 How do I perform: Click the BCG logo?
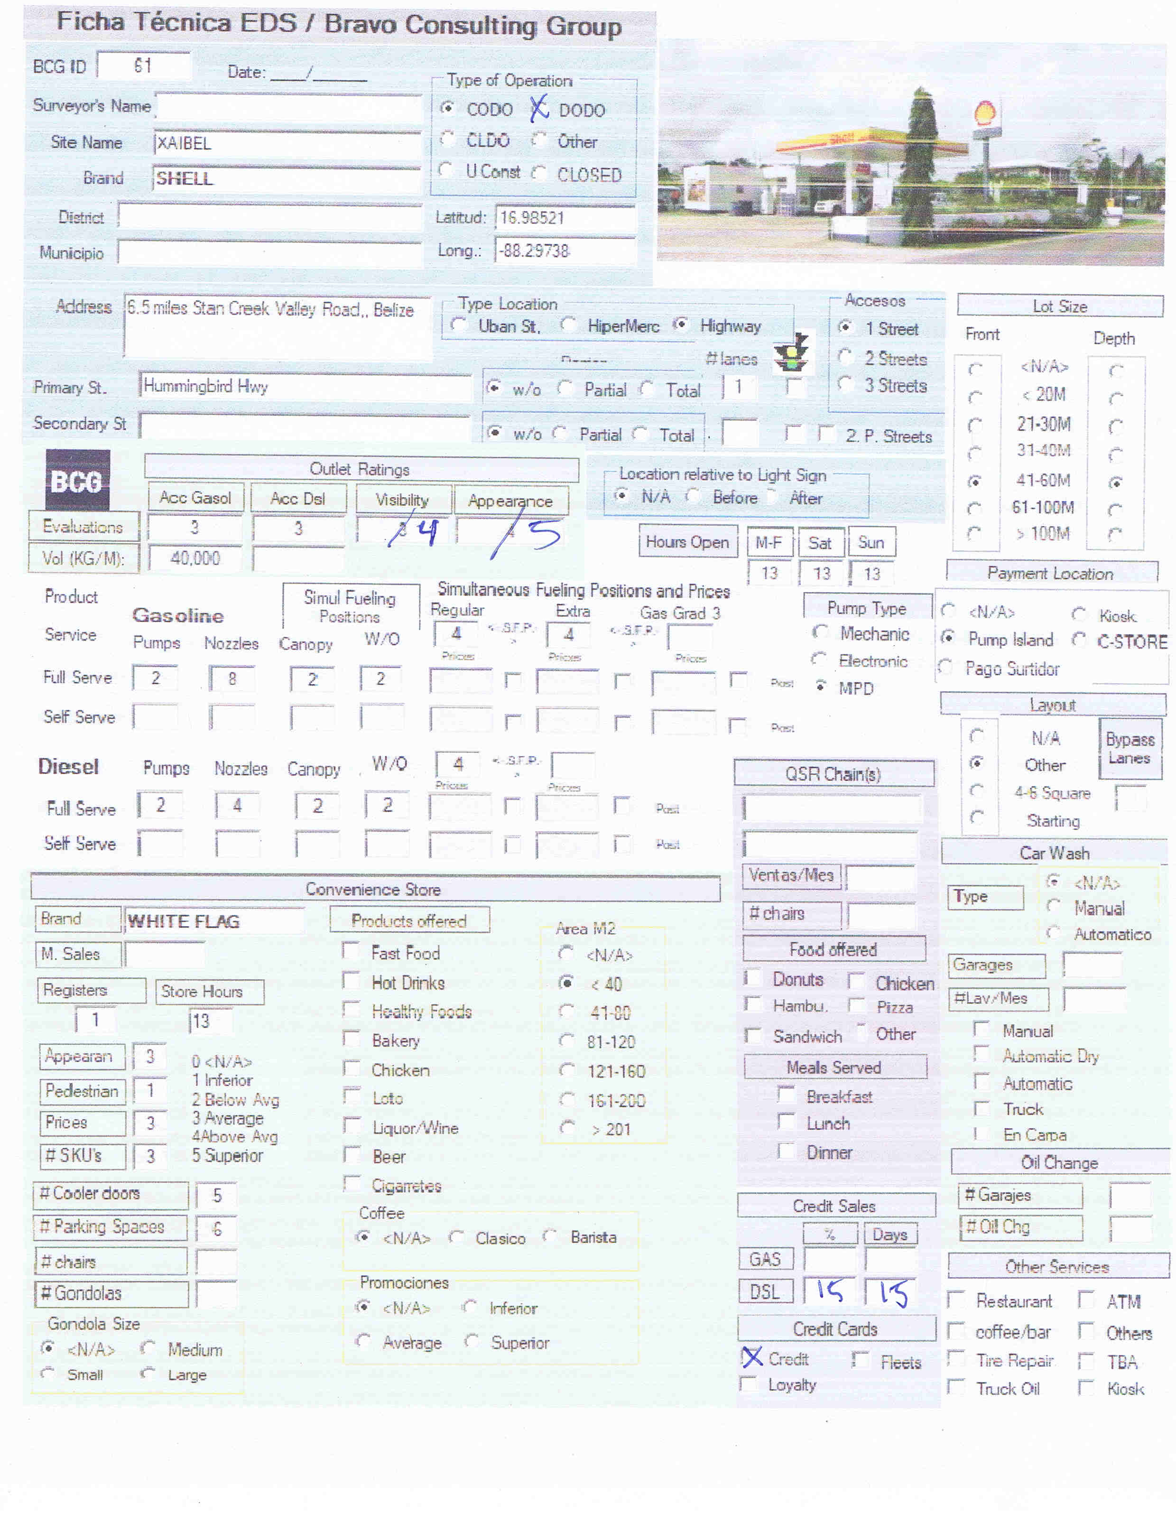click(x=78, y=480)
